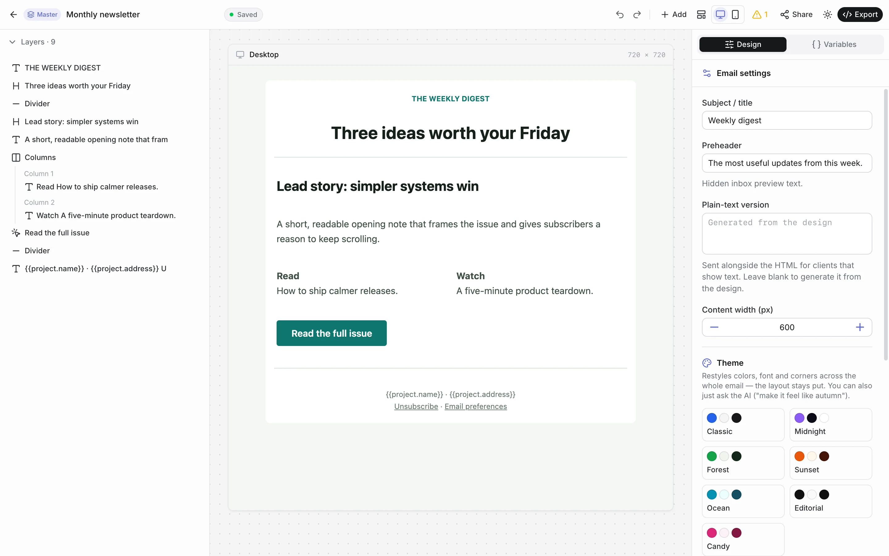
Task: Click the undo arrow icon
Action: click(620, 14)
